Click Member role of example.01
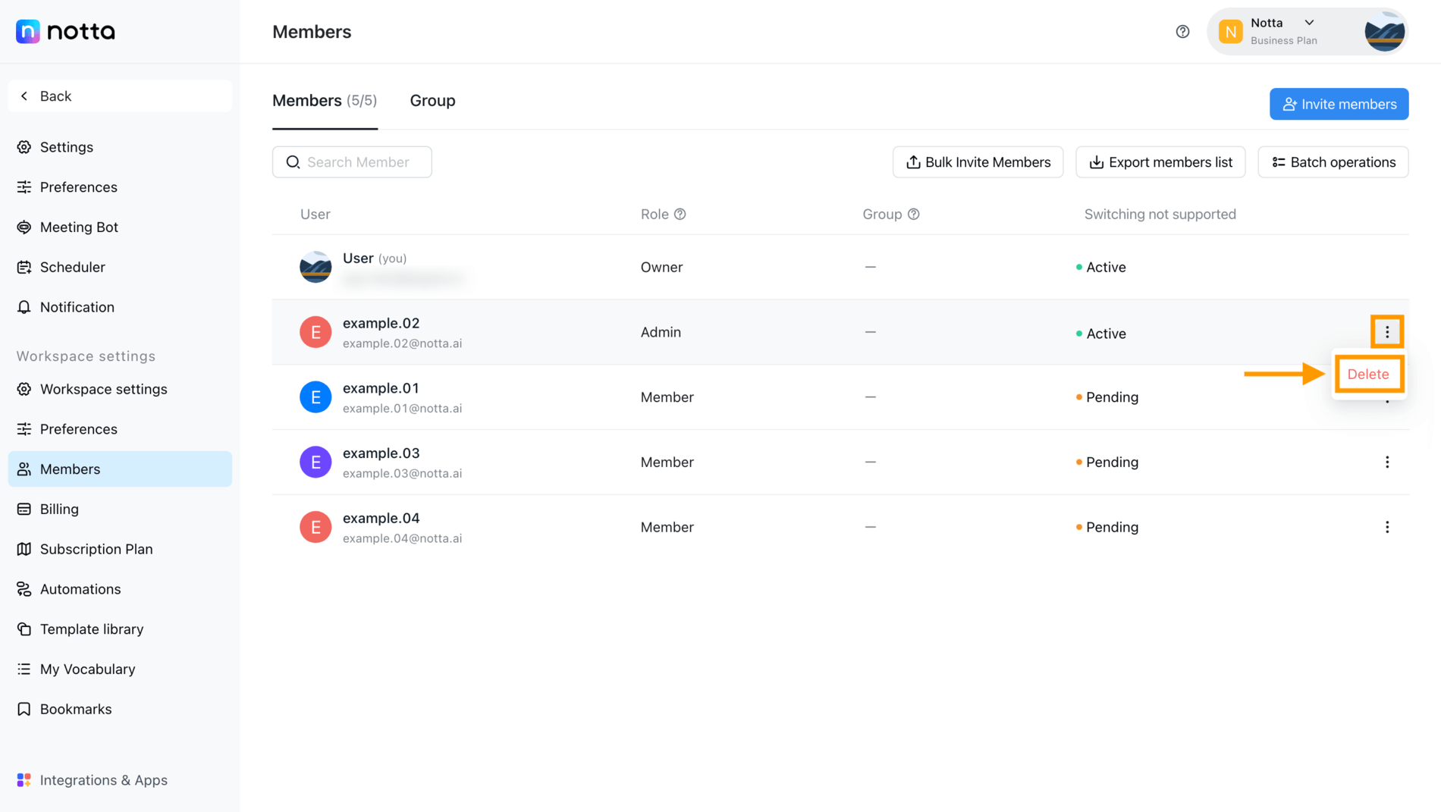This screenshot has height=812, width=1441. point(667,397)
